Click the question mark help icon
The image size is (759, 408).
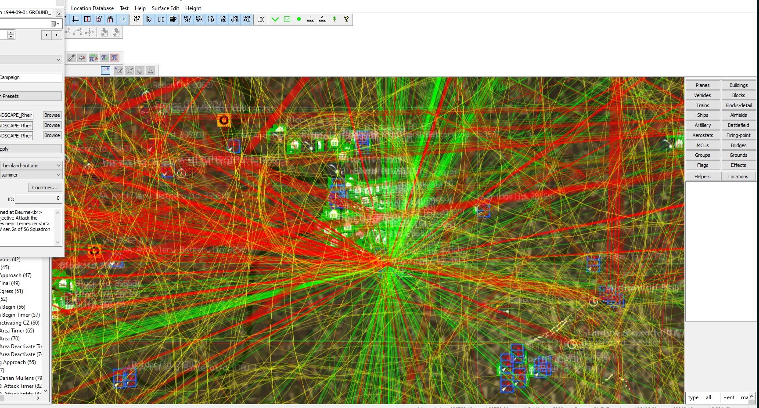point(346,19)
